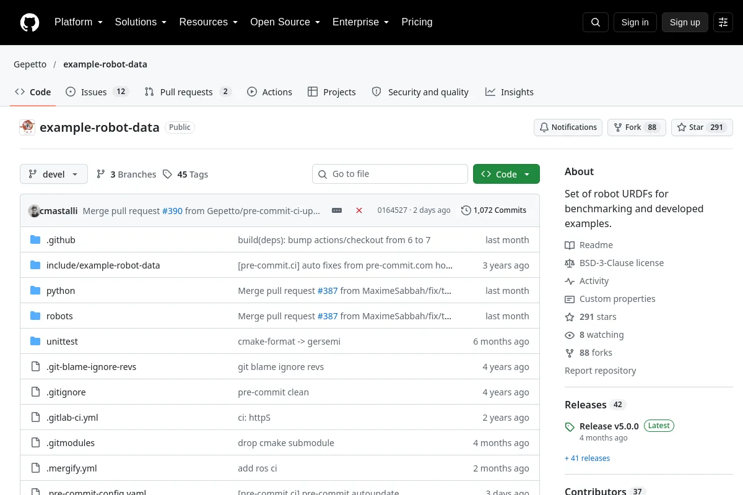Open the Platform menu dropdown
The height and width of the screenshot is (495, 743).
(79, 22)
